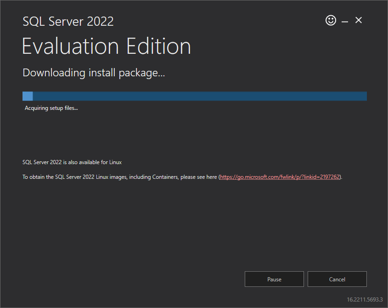Click the unfilled track of the progress bar
The height and width of the screenshot is (308, 388).
197,96
